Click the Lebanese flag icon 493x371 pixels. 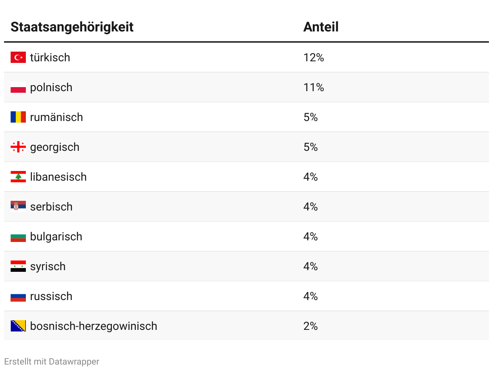(x=18, y=177)
